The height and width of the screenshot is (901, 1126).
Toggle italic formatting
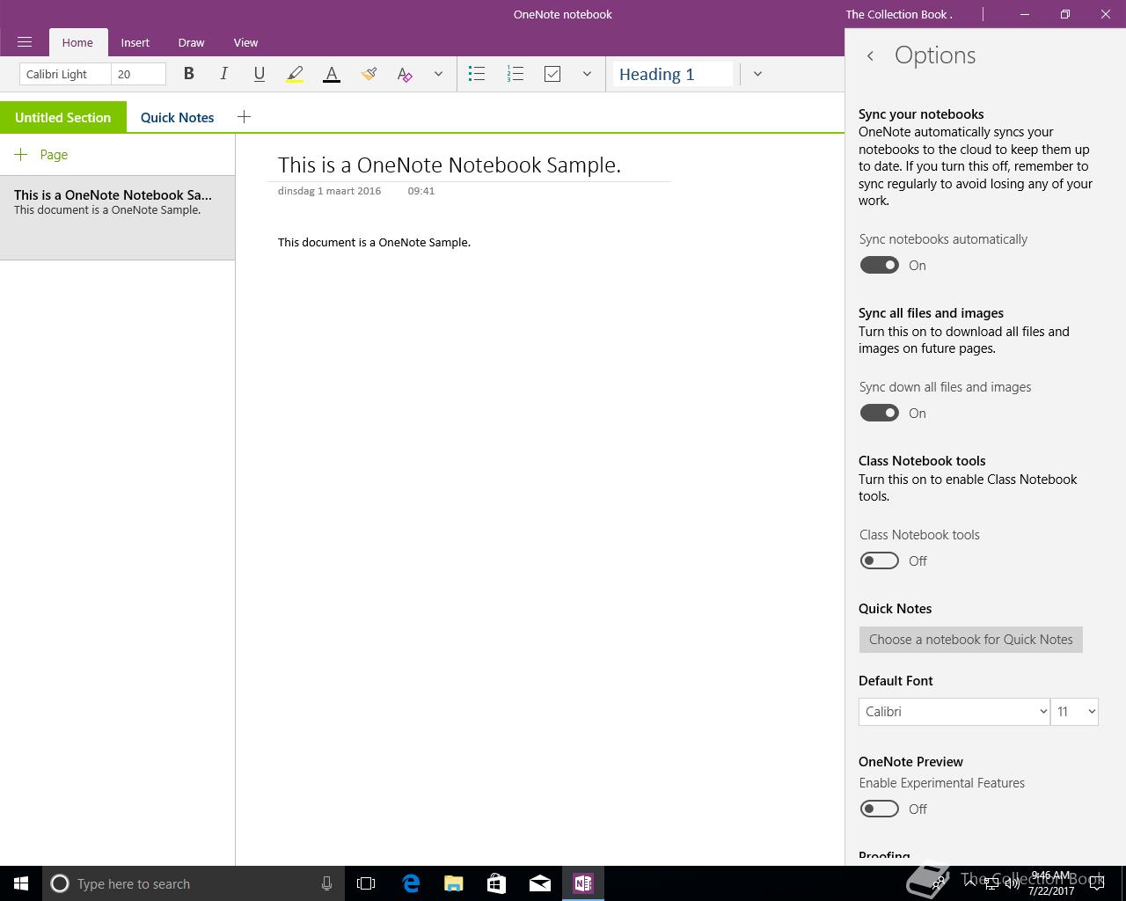tap(223, 74)
